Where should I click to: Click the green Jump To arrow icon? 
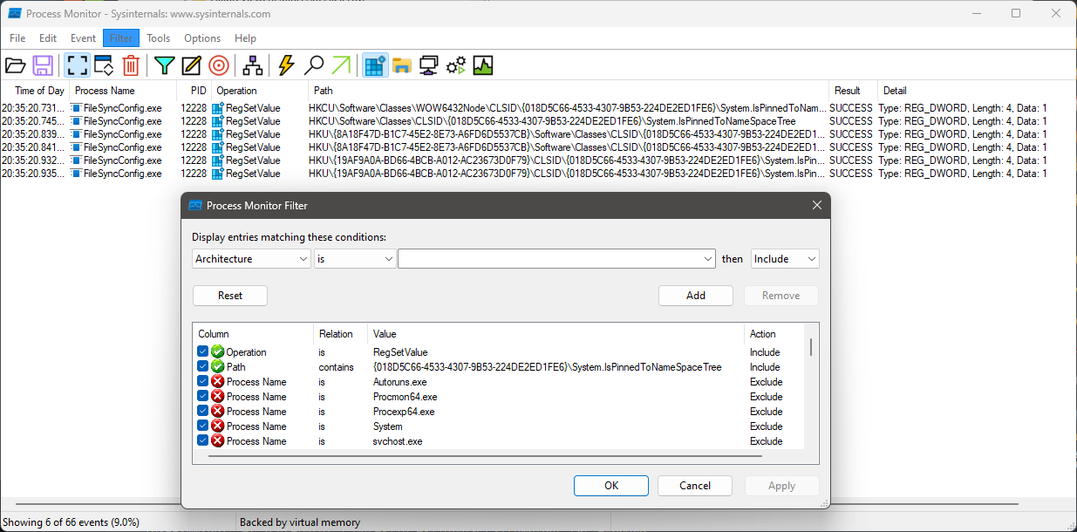tap(341, 65)
